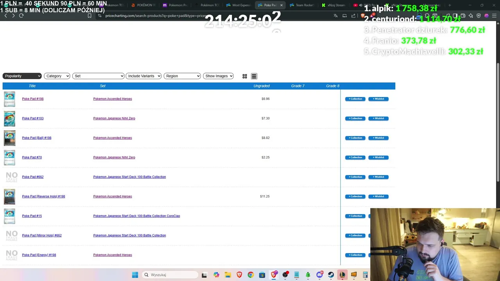Screen dimensions: 500x281
Task: Open Poke Pad [Mirror Holo] #662 link
Action: tap(42, 235)
